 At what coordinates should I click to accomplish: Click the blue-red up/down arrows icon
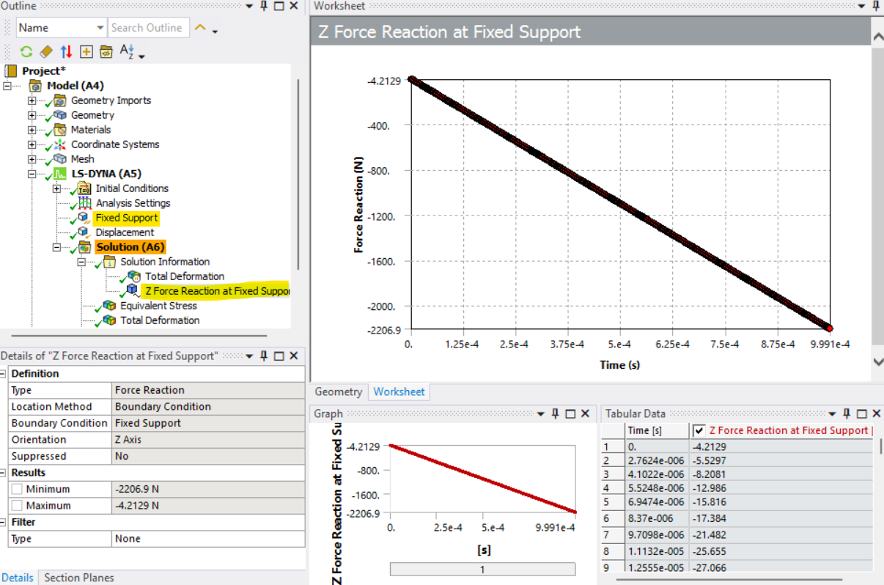click(67, 52)
